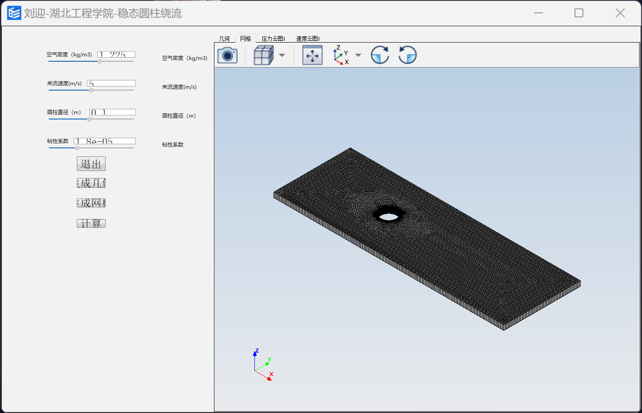
Task: Focus the 圆柱直径 input field
Action: 112,112
